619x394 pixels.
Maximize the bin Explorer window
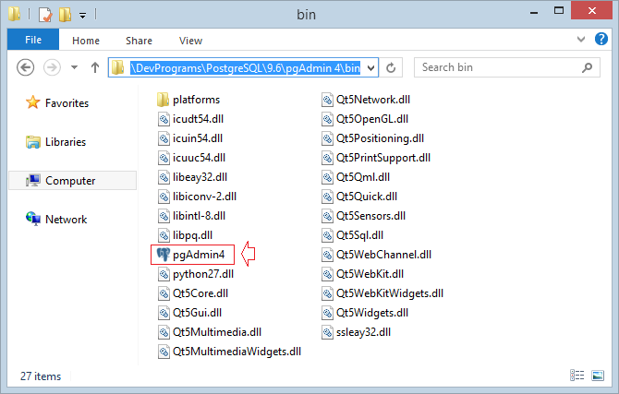(x=559, y=11)
